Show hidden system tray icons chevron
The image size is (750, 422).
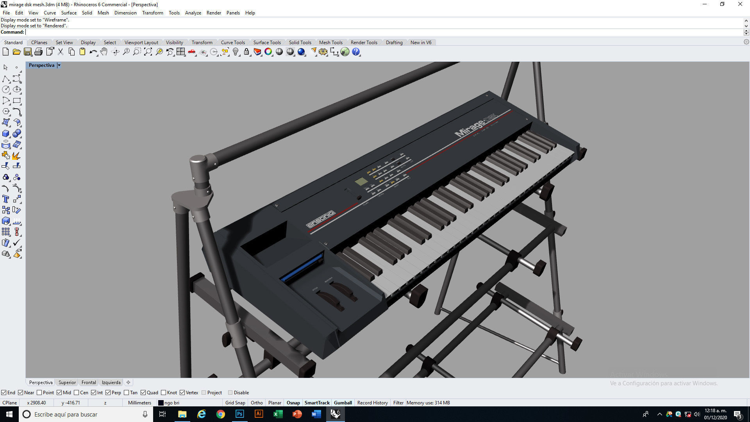pyautogui.click(x=659, y=414)
